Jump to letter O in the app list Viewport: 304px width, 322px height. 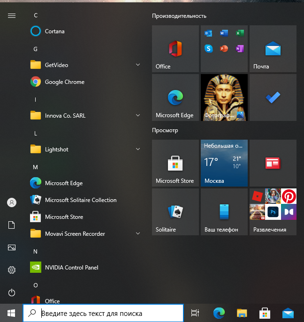(36, 285)
